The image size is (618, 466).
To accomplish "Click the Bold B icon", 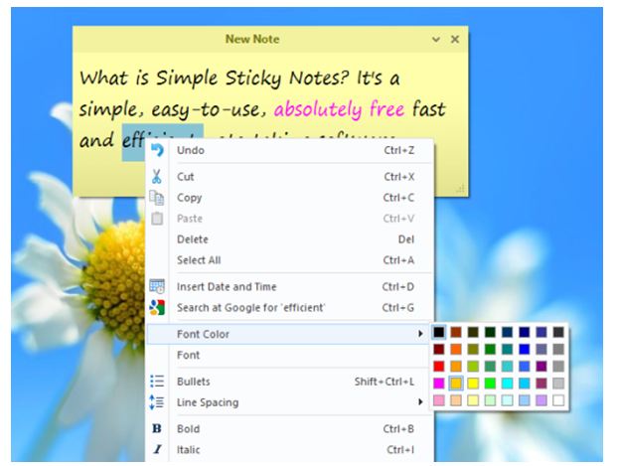I will coord(157,428).
